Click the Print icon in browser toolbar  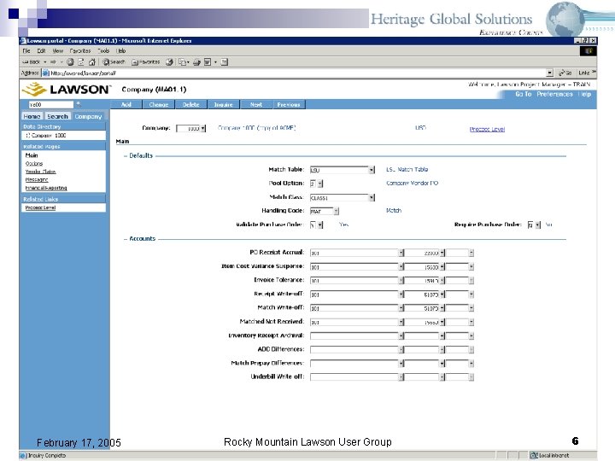click(x=196, y=61)
